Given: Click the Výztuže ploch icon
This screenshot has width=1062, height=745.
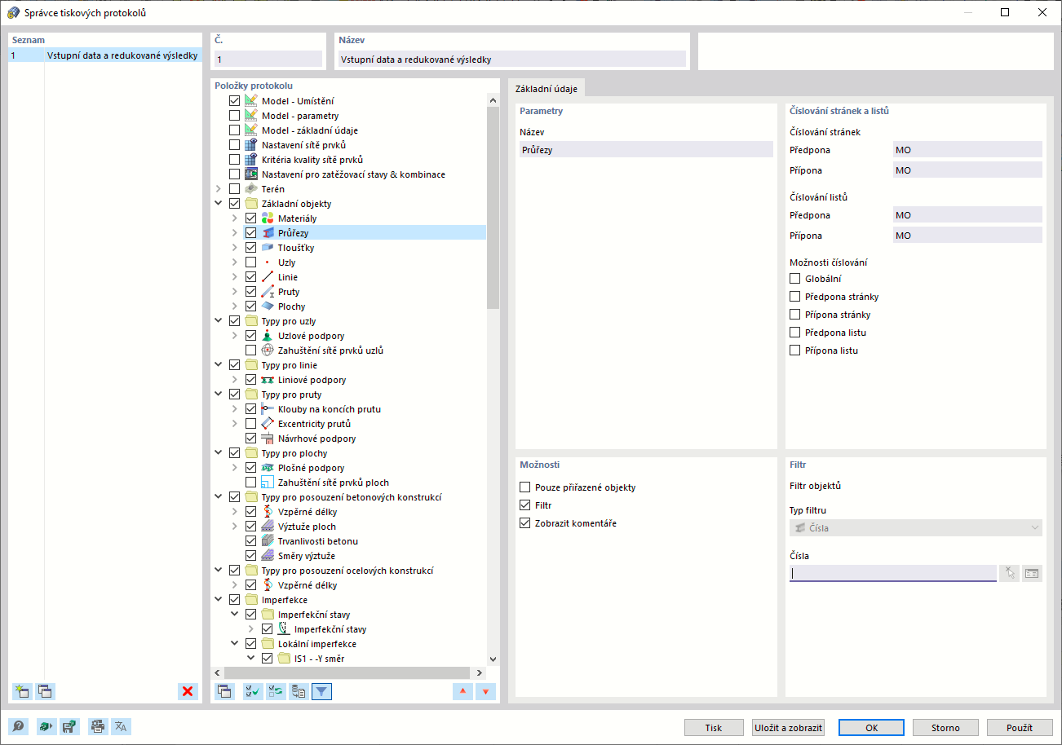Looking at the screenshot, I should pos(268,527).
